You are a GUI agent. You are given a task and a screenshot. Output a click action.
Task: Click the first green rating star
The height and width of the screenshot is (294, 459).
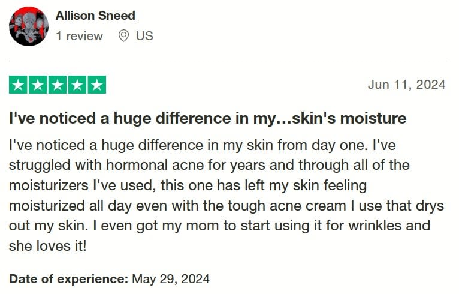pyautogui.click(x=19, y=85)
